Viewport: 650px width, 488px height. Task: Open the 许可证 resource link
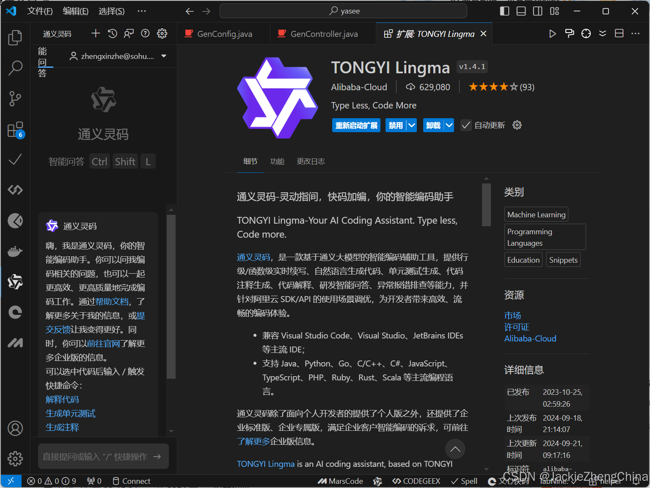coord(517,327)
